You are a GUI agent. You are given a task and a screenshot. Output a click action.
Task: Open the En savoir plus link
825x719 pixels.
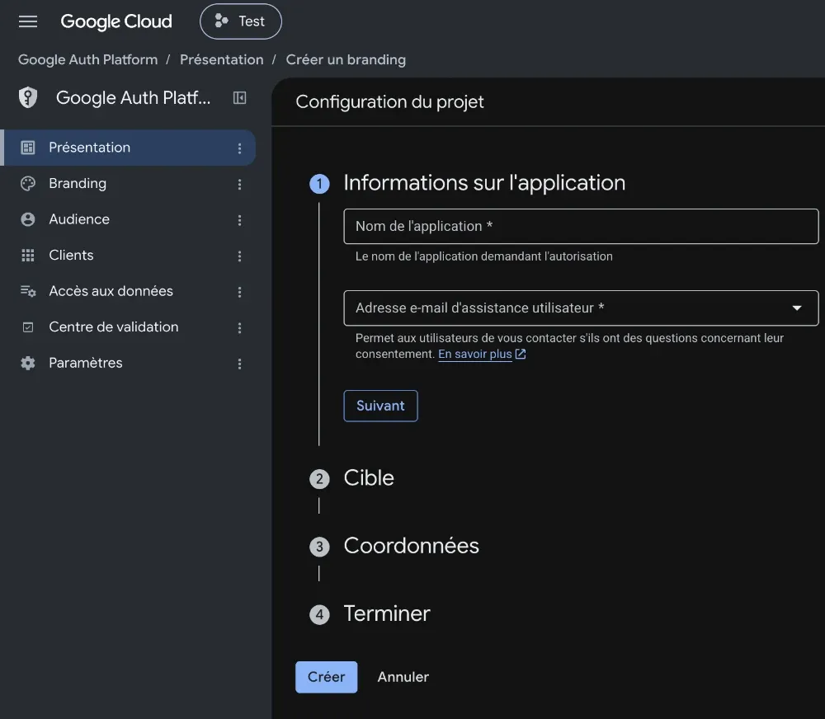(x=475, y=354)
